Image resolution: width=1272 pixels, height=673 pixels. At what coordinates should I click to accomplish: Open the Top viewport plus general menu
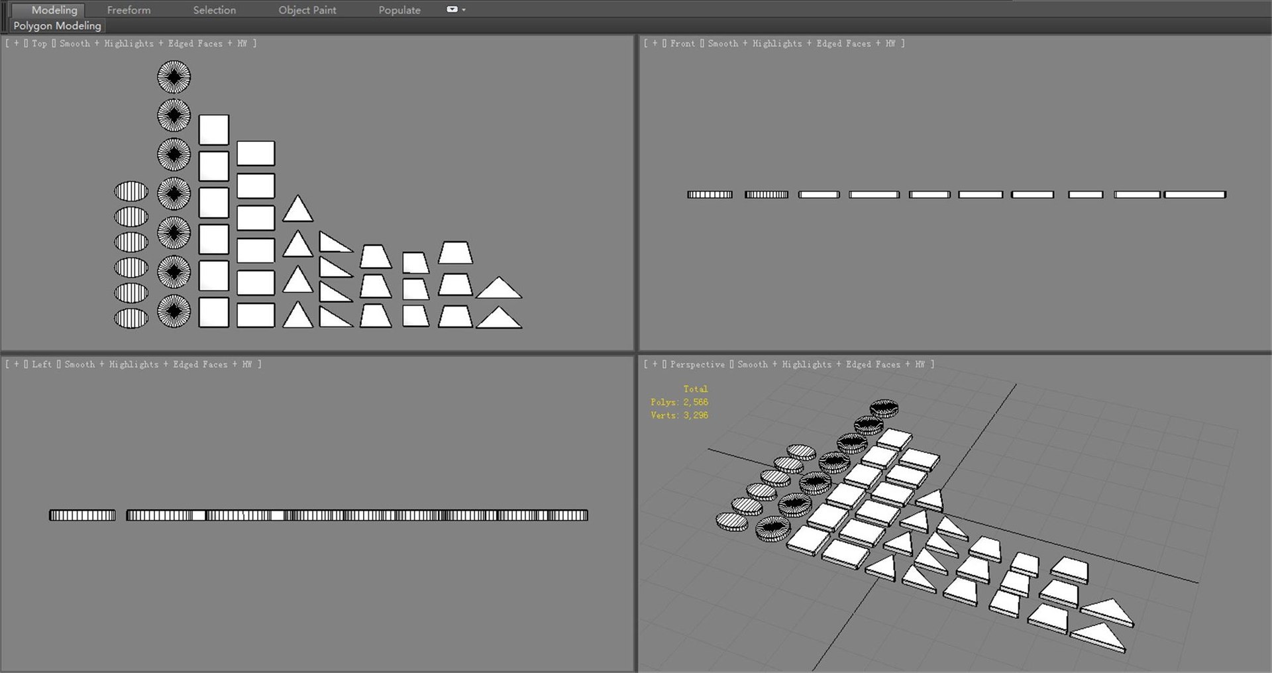click(17, 44)
